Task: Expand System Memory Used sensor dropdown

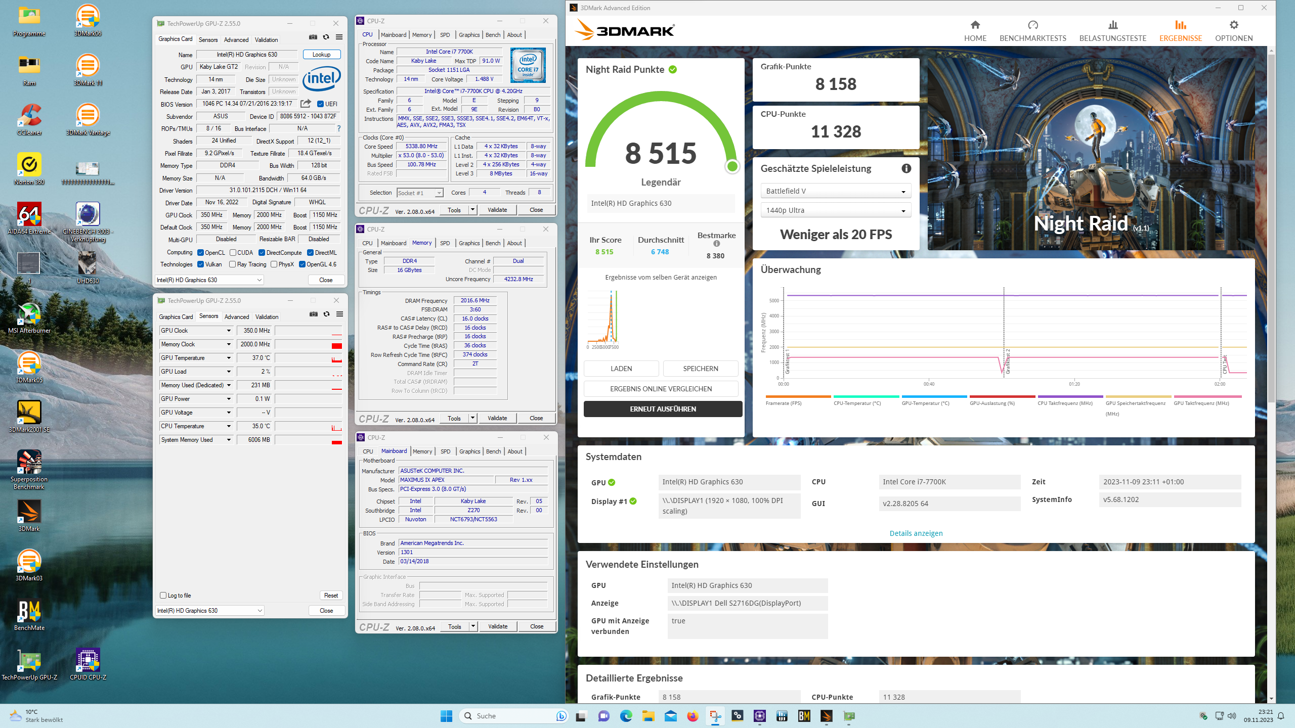Action: (229, 440)
